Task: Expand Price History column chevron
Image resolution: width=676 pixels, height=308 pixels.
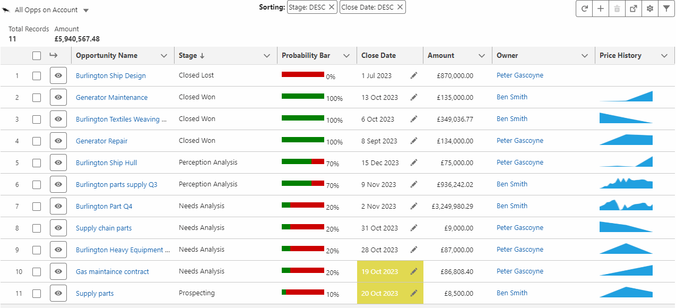Action: click(664, 56)
